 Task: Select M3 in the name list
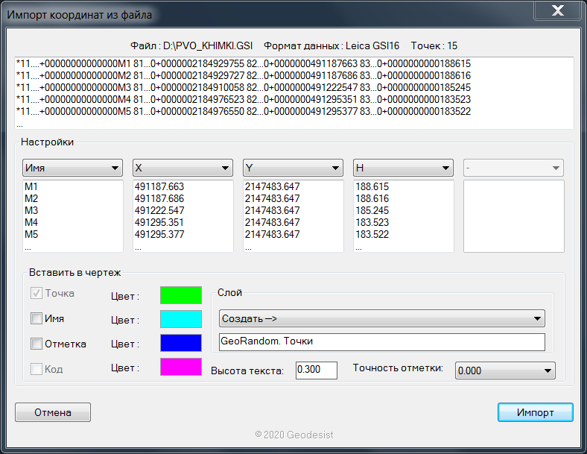coord(31,211)
